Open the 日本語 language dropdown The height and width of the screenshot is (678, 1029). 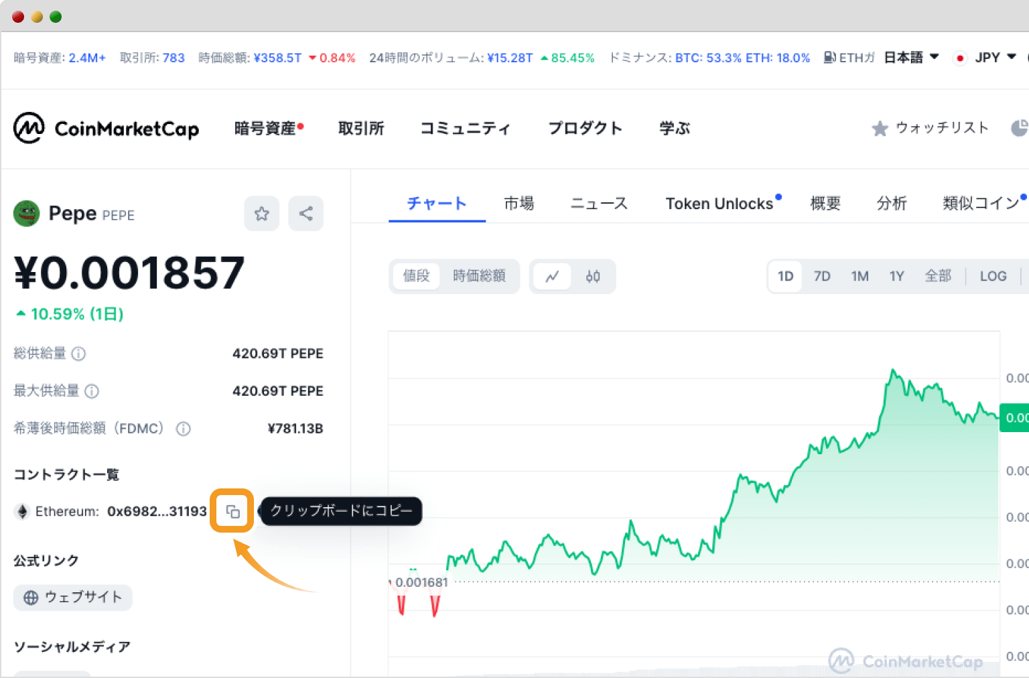point(911,58)
